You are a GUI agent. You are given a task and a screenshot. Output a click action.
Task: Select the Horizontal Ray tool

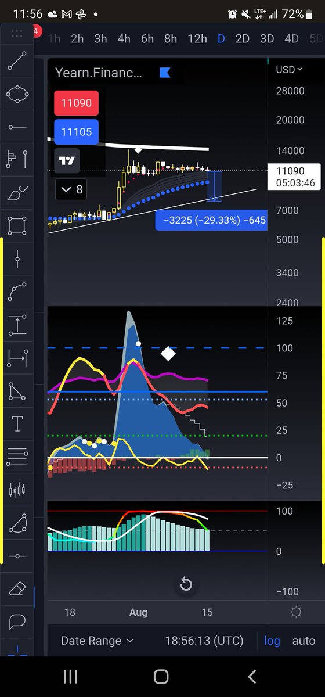coord(17,126)
